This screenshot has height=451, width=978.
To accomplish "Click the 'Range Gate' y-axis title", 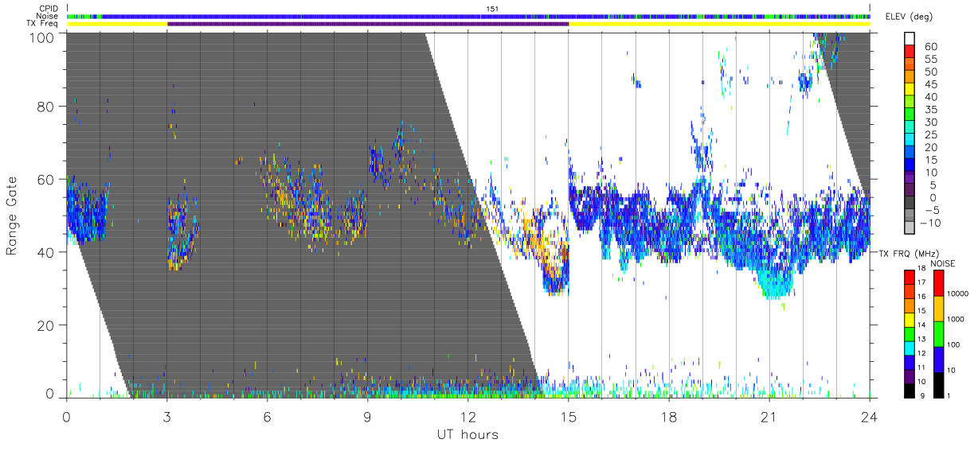I will click(x=13, y=216).
